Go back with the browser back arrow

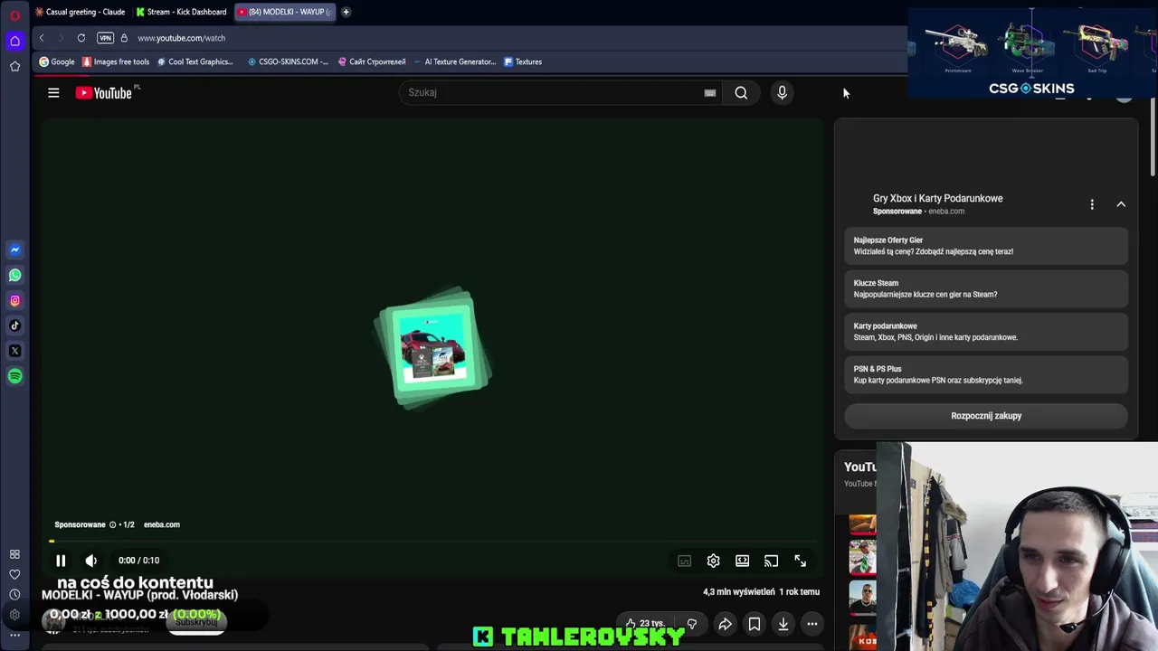[42, 38]
